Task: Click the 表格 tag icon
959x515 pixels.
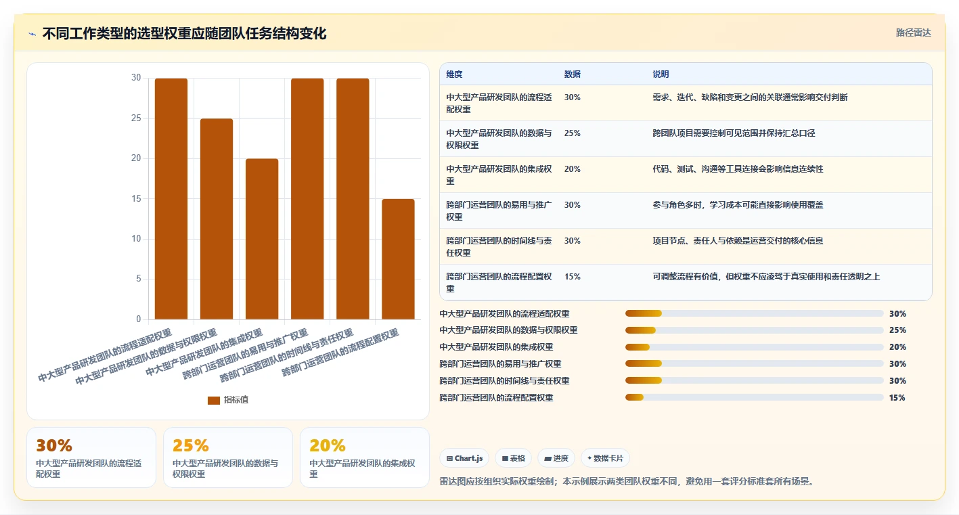Action: 505,458
